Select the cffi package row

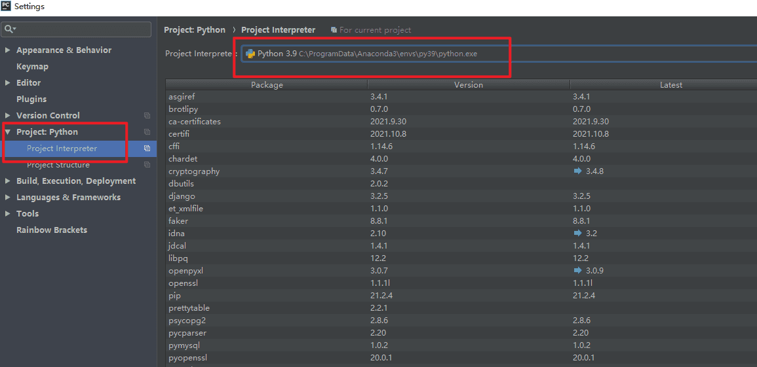(461, 147)
